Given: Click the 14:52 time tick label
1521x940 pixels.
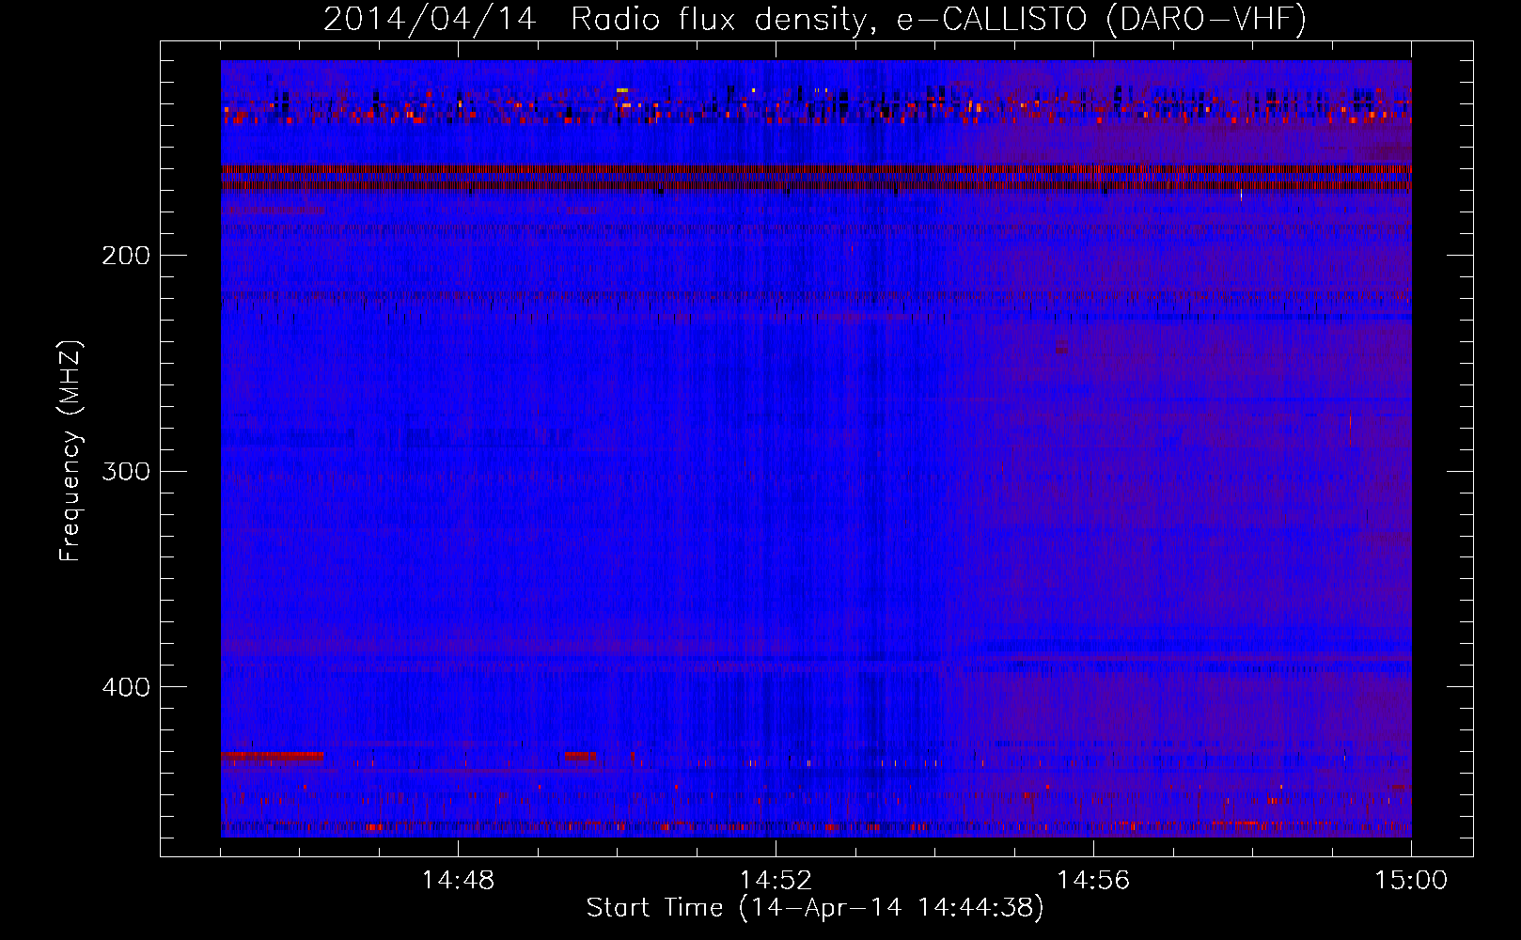Looking at the screenshot, I should [x=776, y=881].
